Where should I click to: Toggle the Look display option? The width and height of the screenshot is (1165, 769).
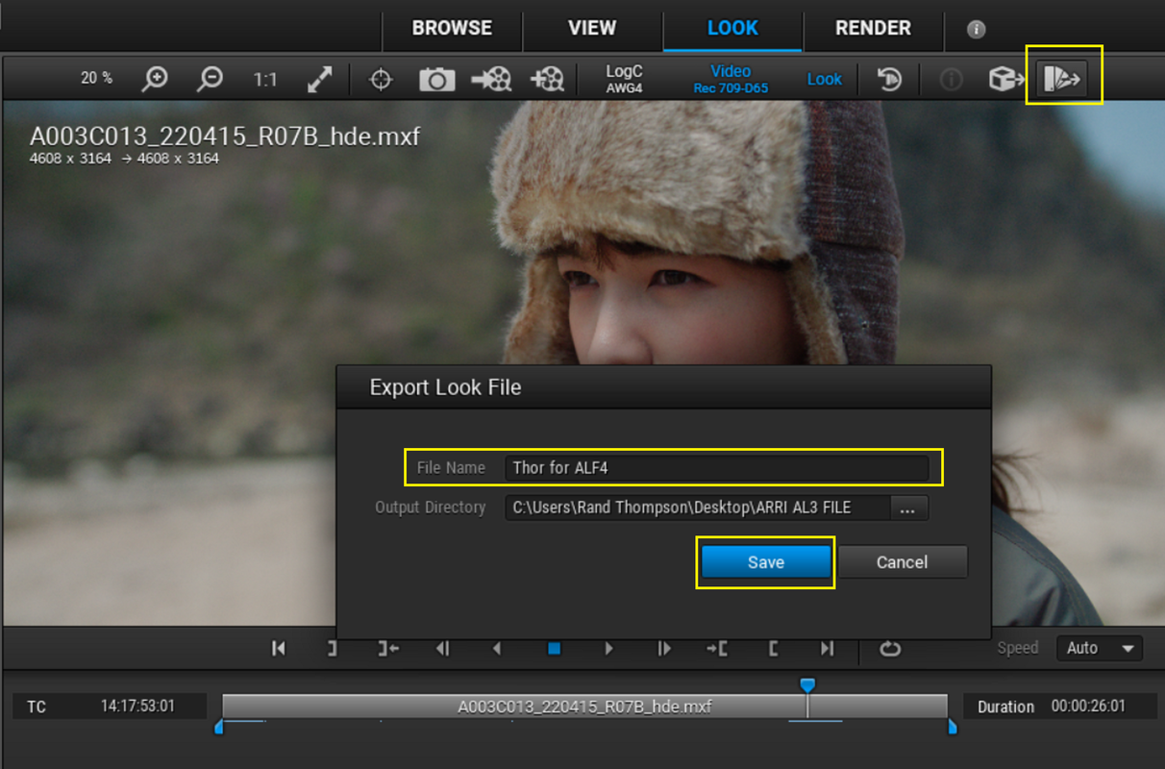click(x=825, y=79)
